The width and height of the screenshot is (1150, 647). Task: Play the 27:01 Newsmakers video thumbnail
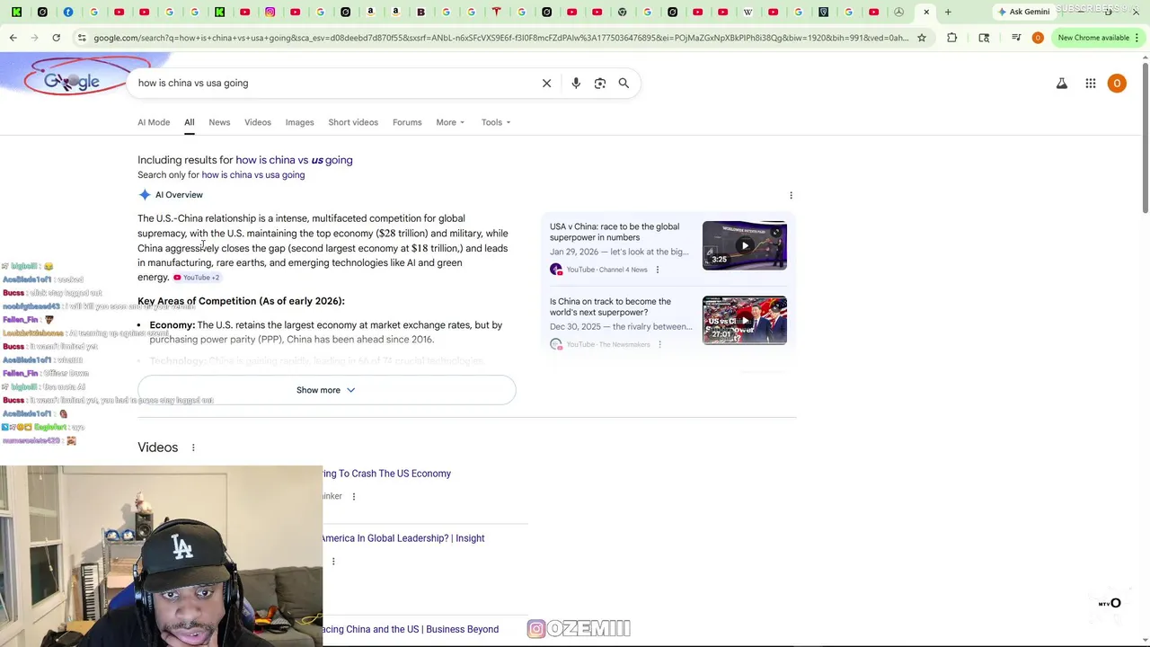(x=745, y=320)
